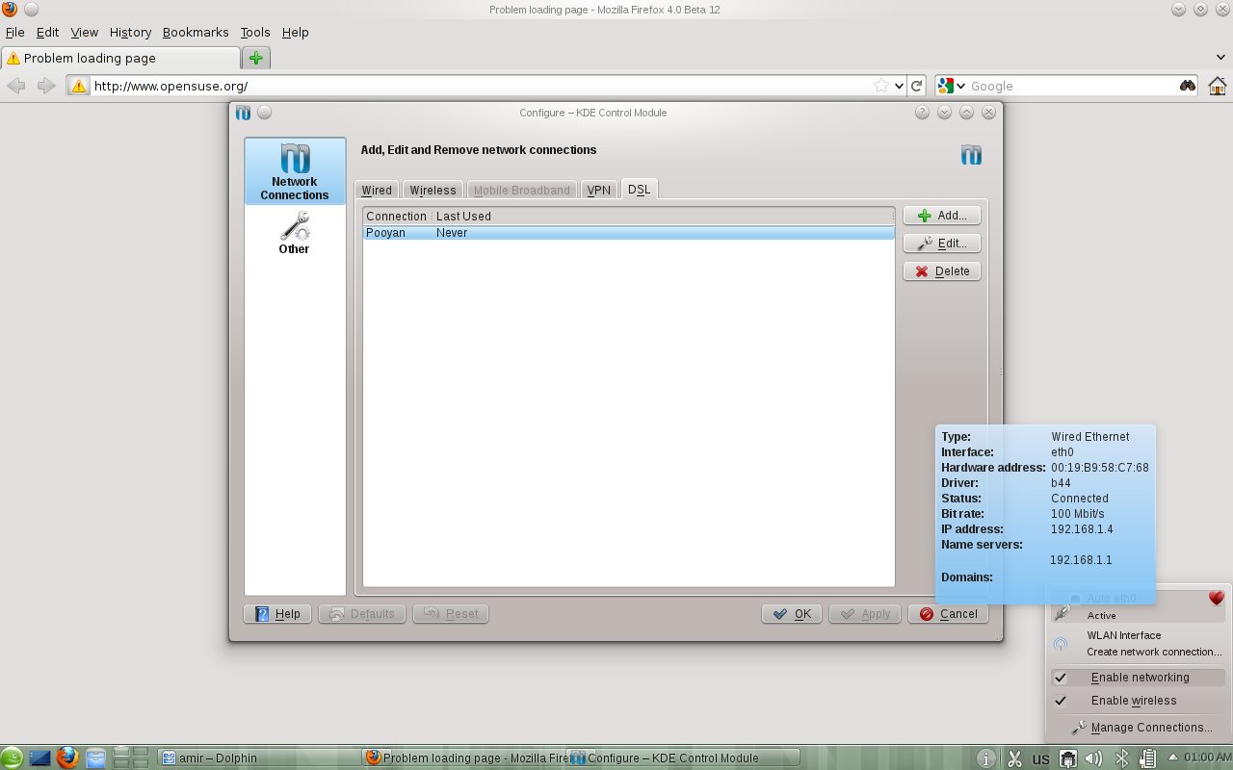Click the red heart icon in network popup
1233x770 pixels.
[1217, 599]
